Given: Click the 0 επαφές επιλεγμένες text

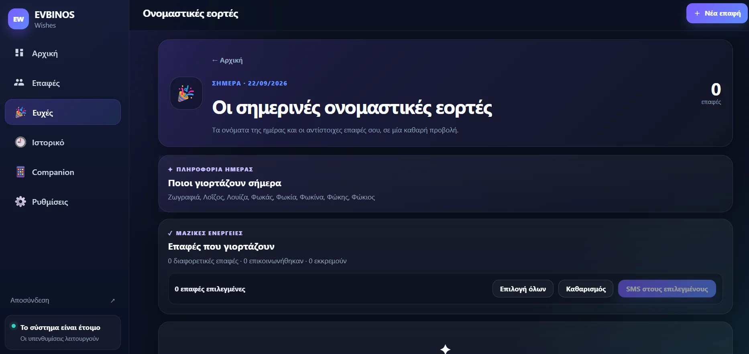Looking at the screenshot, I should 210,289.
